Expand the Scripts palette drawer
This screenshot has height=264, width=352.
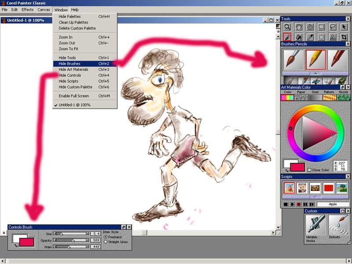click(315, 197)
